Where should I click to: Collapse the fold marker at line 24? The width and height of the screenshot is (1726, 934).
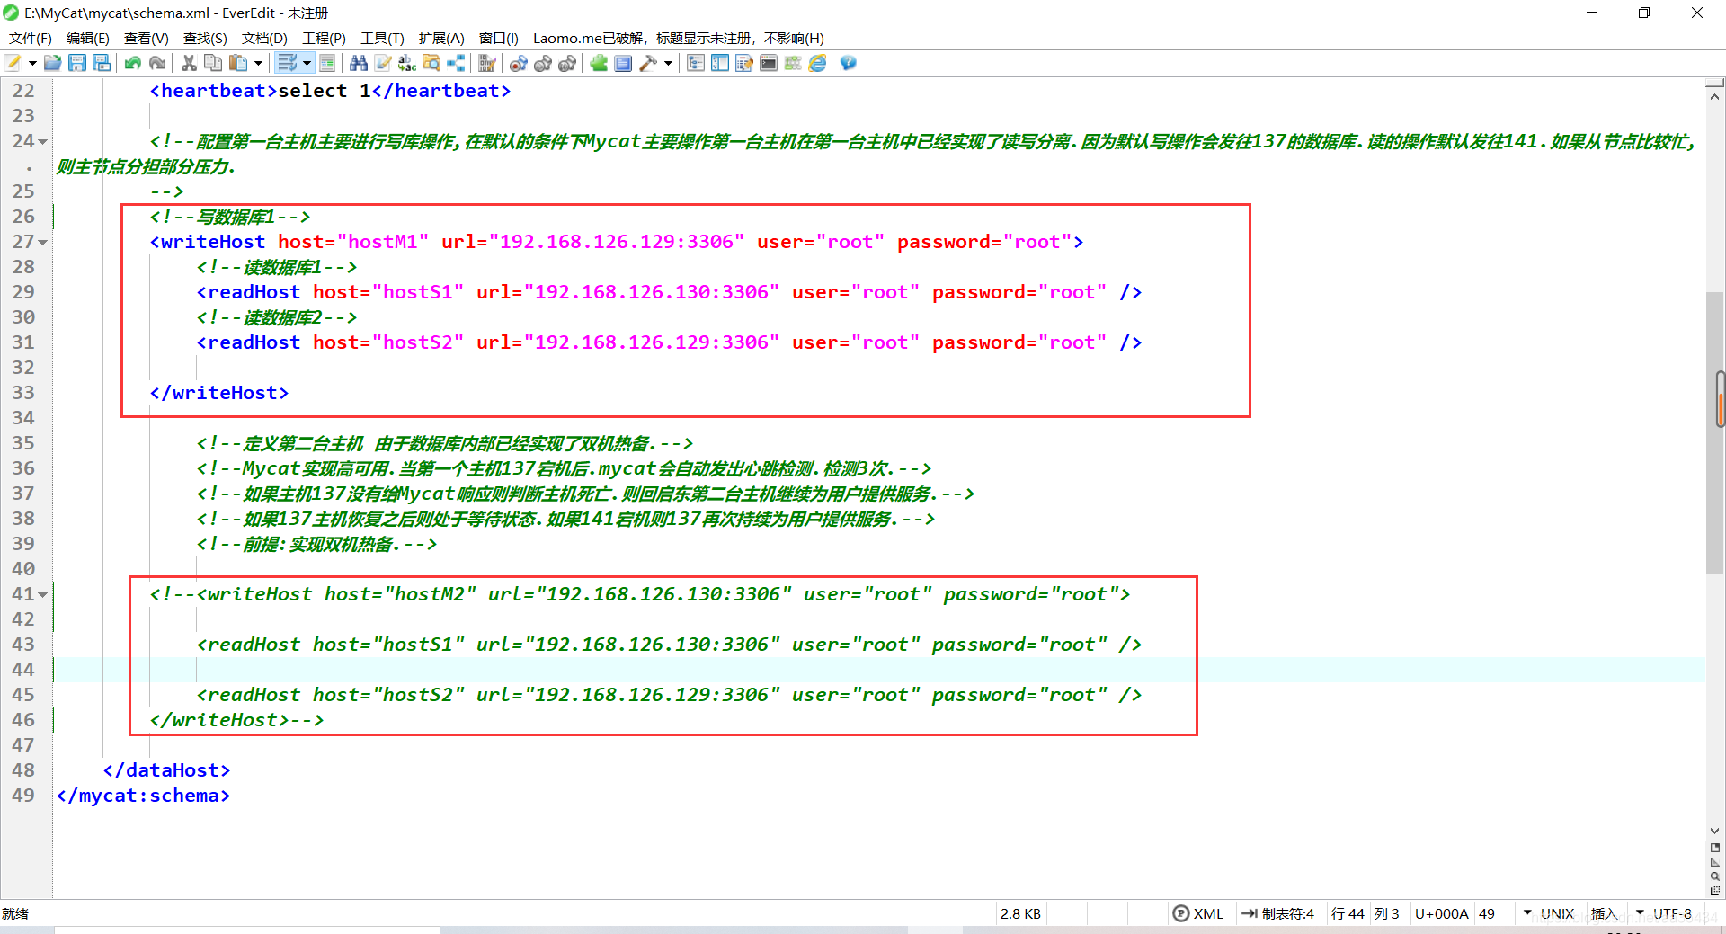click(x=42, y=142)
